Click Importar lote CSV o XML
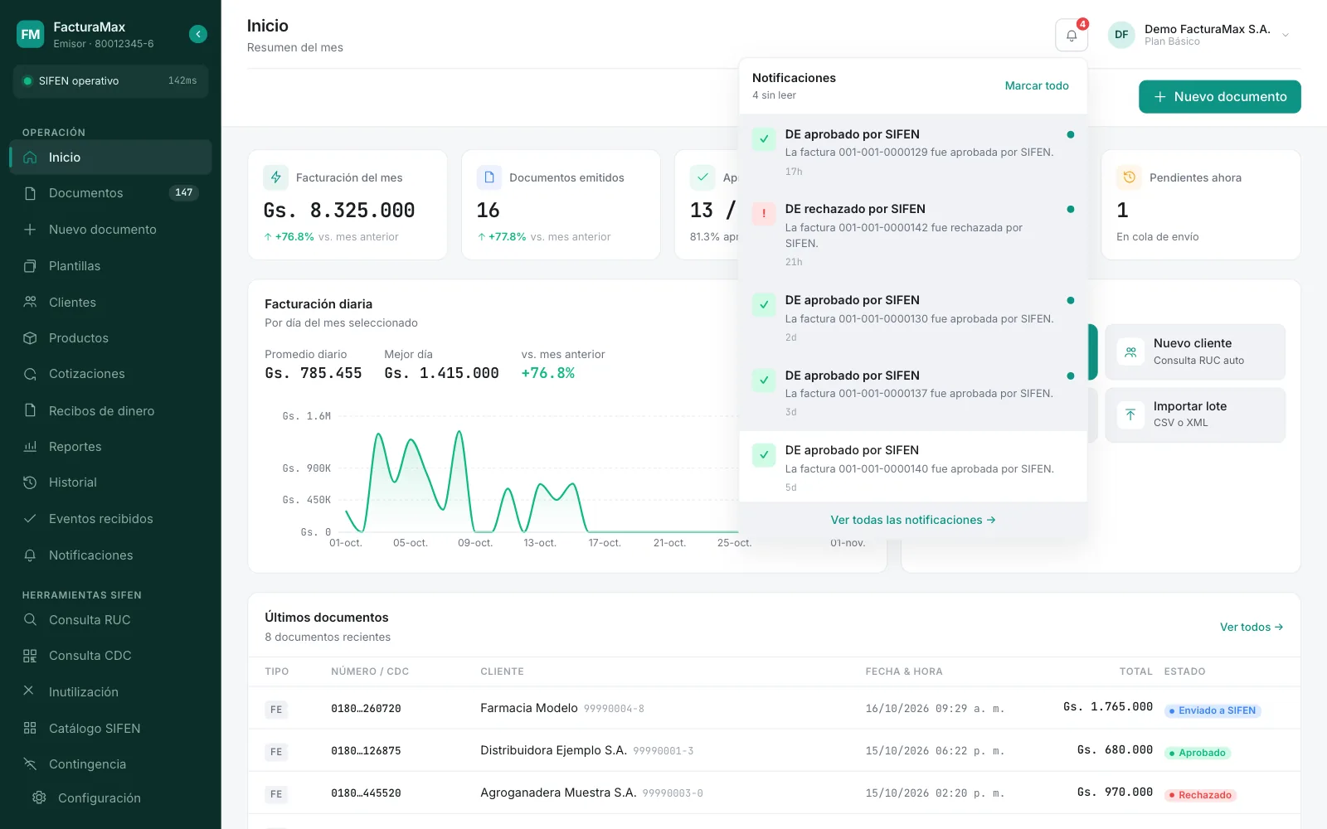This screenshot has width=1327, height=829. click(1195, 414)
